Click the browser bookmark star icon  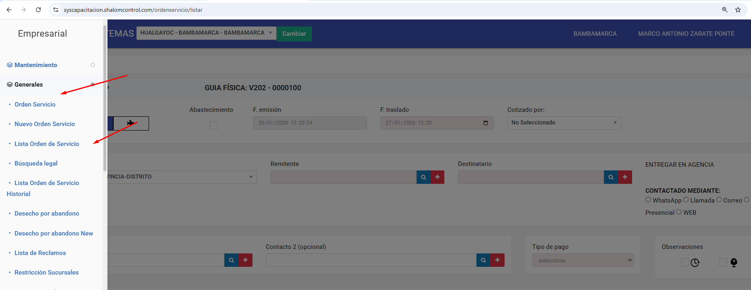pyautogui.click(x=738, y=10)
